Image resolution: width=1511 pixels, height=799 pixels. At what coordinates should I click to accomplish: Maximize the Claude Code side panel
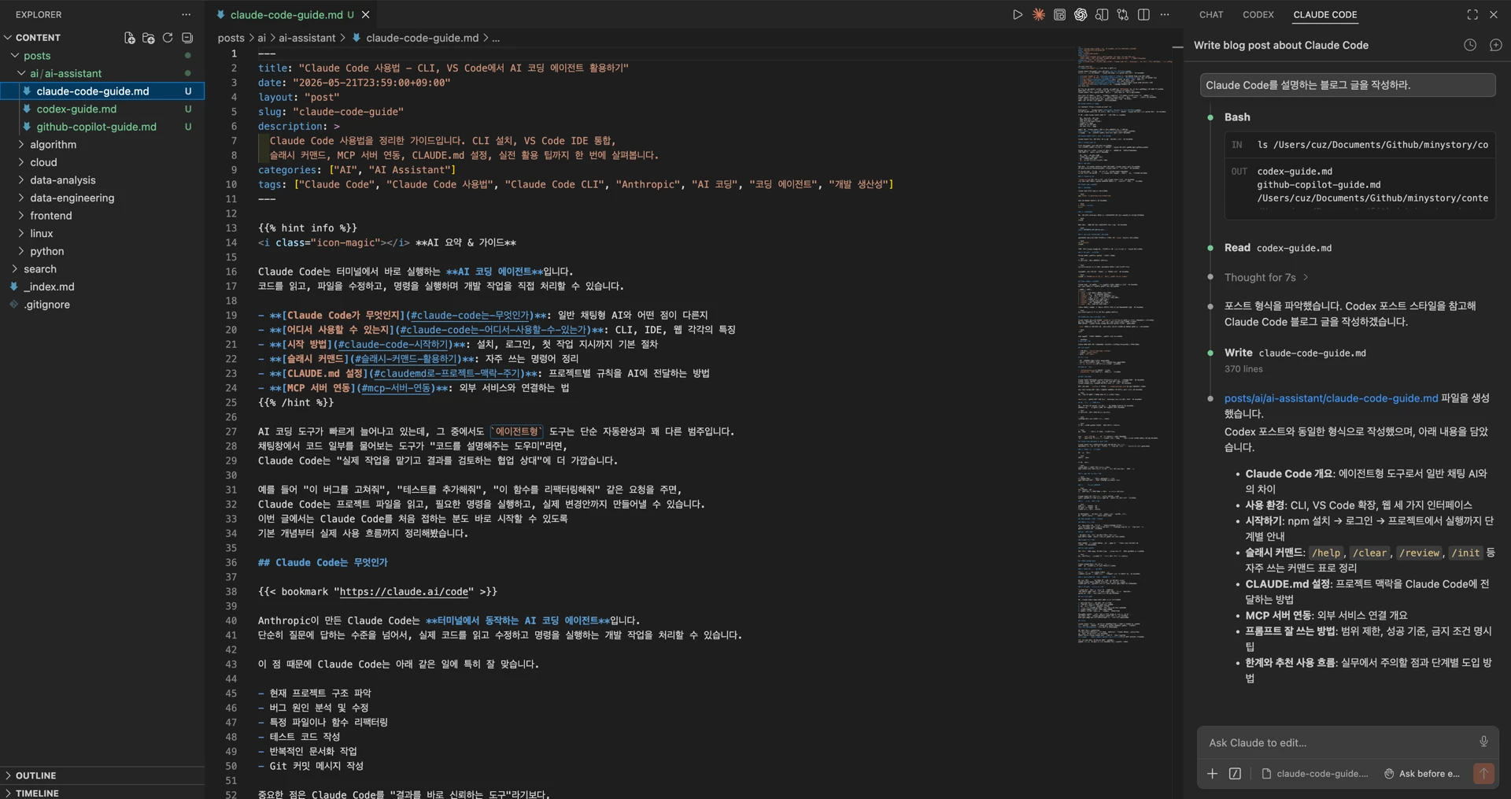click(x=1472, y=15)
